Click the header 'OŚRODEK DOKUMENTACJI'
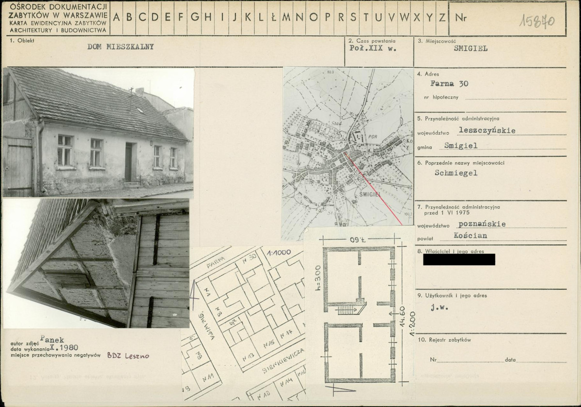 [59, 7]
